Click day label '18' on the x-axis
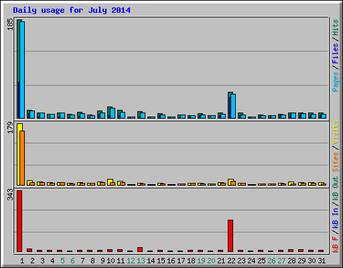 pos(191,261)
